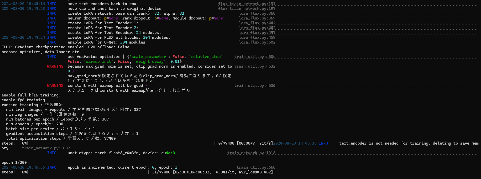Click the 'lora_flux.py:369' file reference

[x=257, y=18]
